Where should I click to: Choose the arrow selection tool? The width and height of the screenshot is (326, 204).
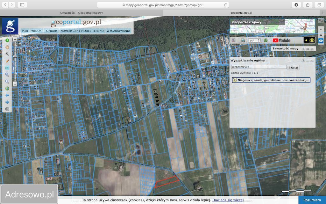tap(7, 54)
